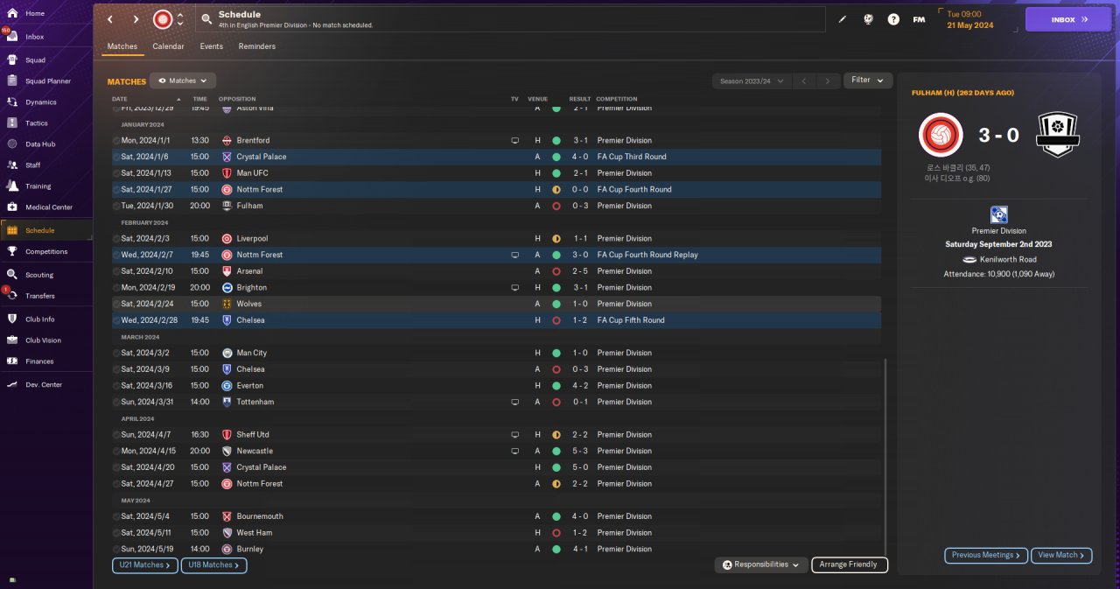
Task: Open Transfers sidebar icon
Action: pyautogui.click(x=12, y=296)
